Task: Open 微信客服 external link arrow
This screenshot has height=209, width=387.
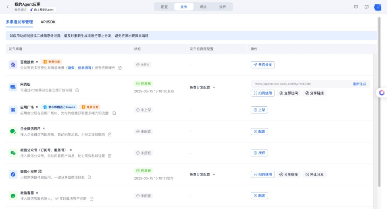Action: click(x=37, y=193)
